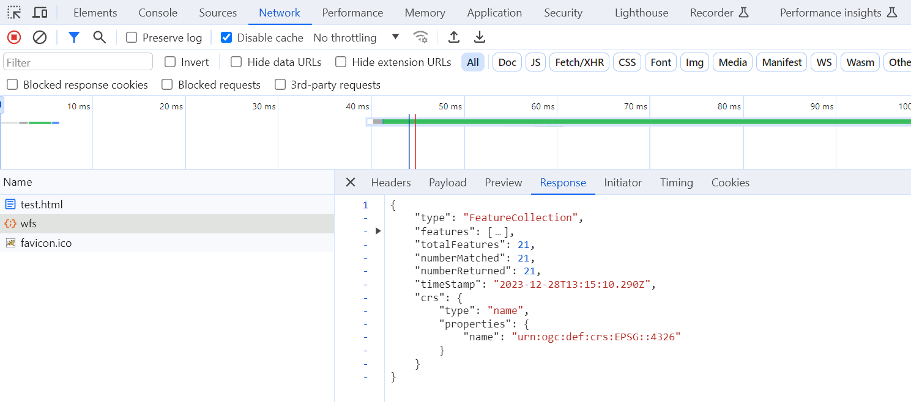Filter requests by Img type

(x=694, y=62)
